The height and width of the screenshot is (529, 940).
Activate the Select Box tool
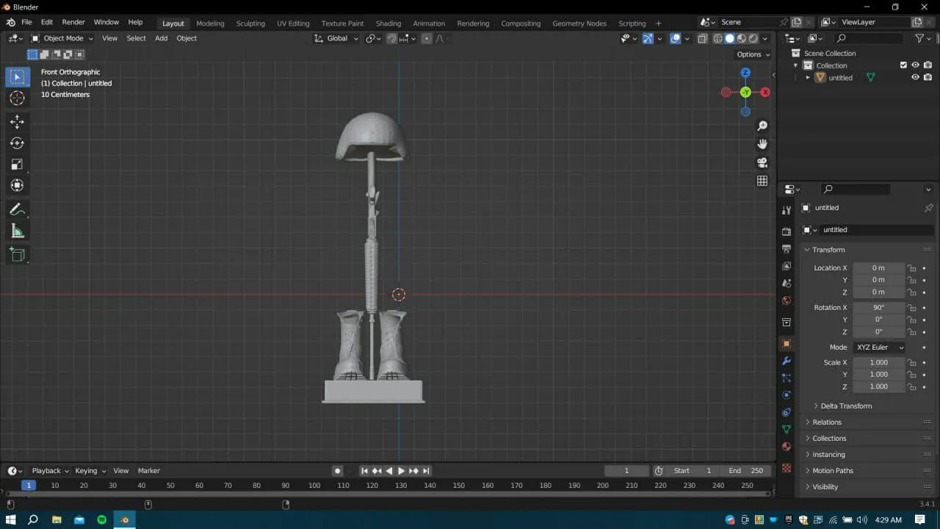click(18, 77)
